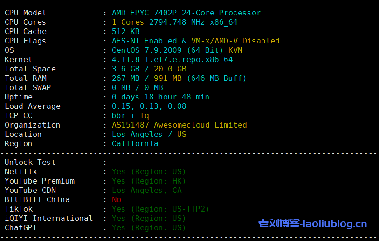
Task: Click the load average 0.15, 0.13, 0.08 value
Action: pos(149,106)
